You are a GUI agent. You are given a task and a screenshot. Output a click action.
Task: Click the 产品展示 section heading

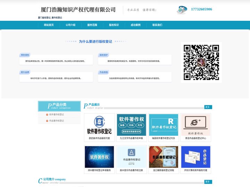tap(94, 105)
